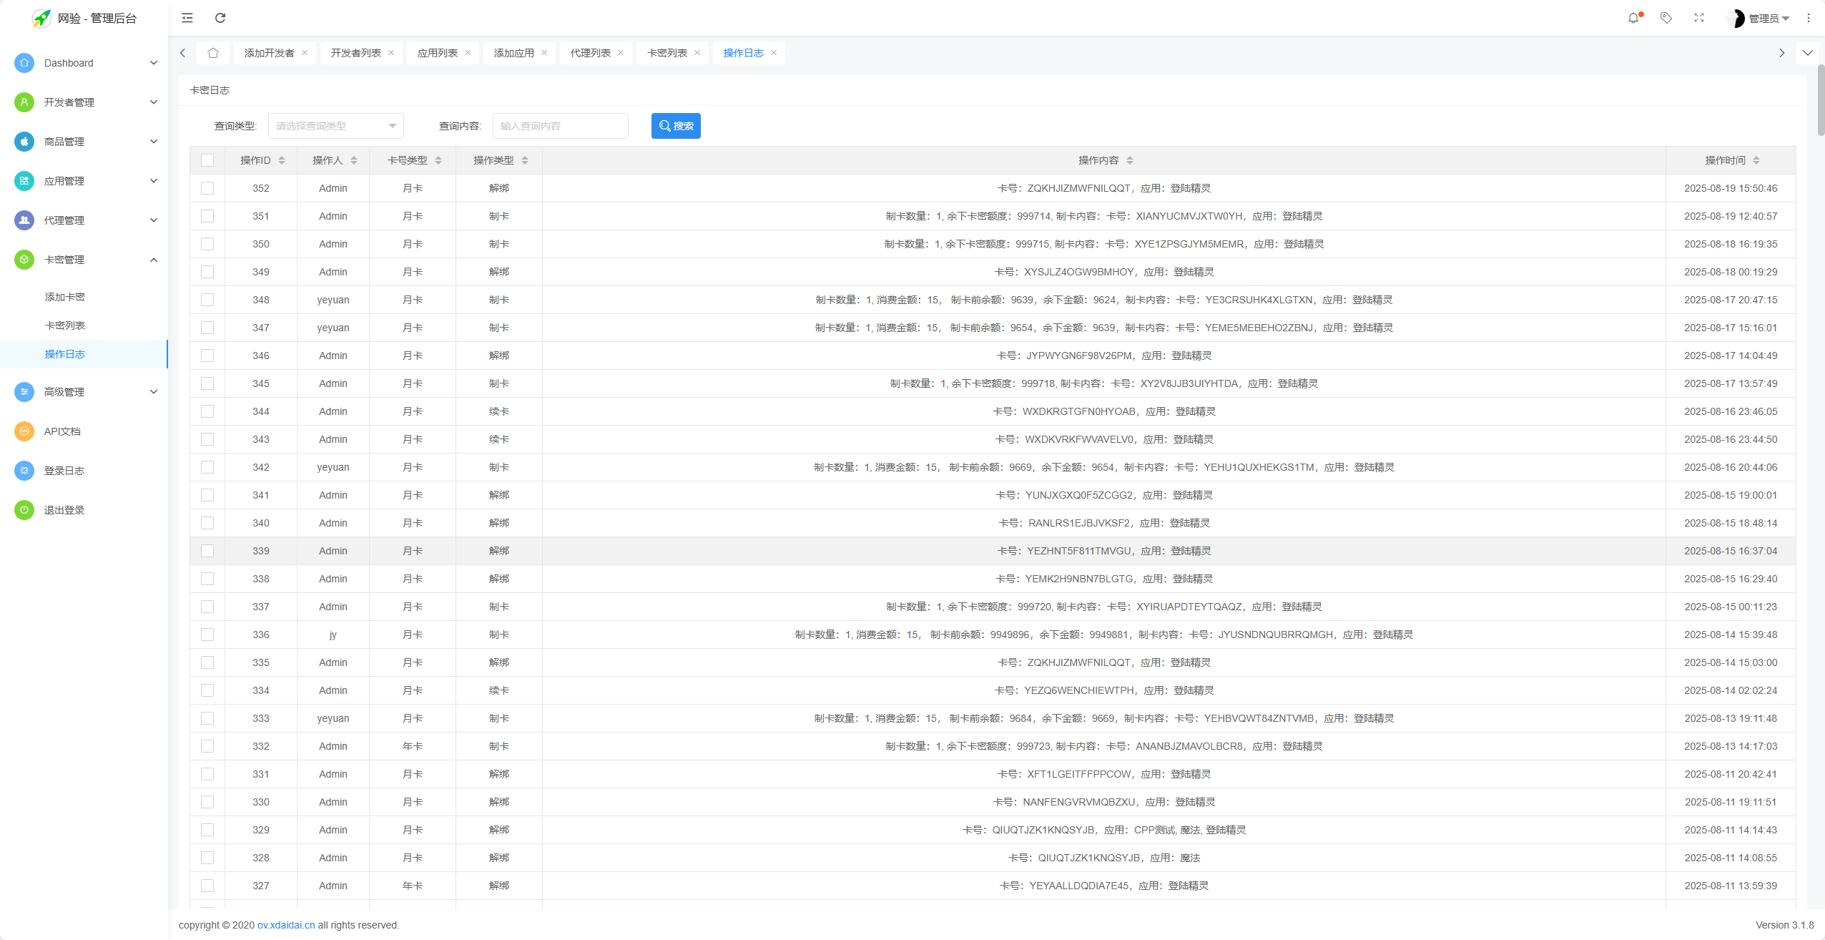Toggle the select-all header checkbox
Screen dimensions: 1825x940
[x=207, y=160]
